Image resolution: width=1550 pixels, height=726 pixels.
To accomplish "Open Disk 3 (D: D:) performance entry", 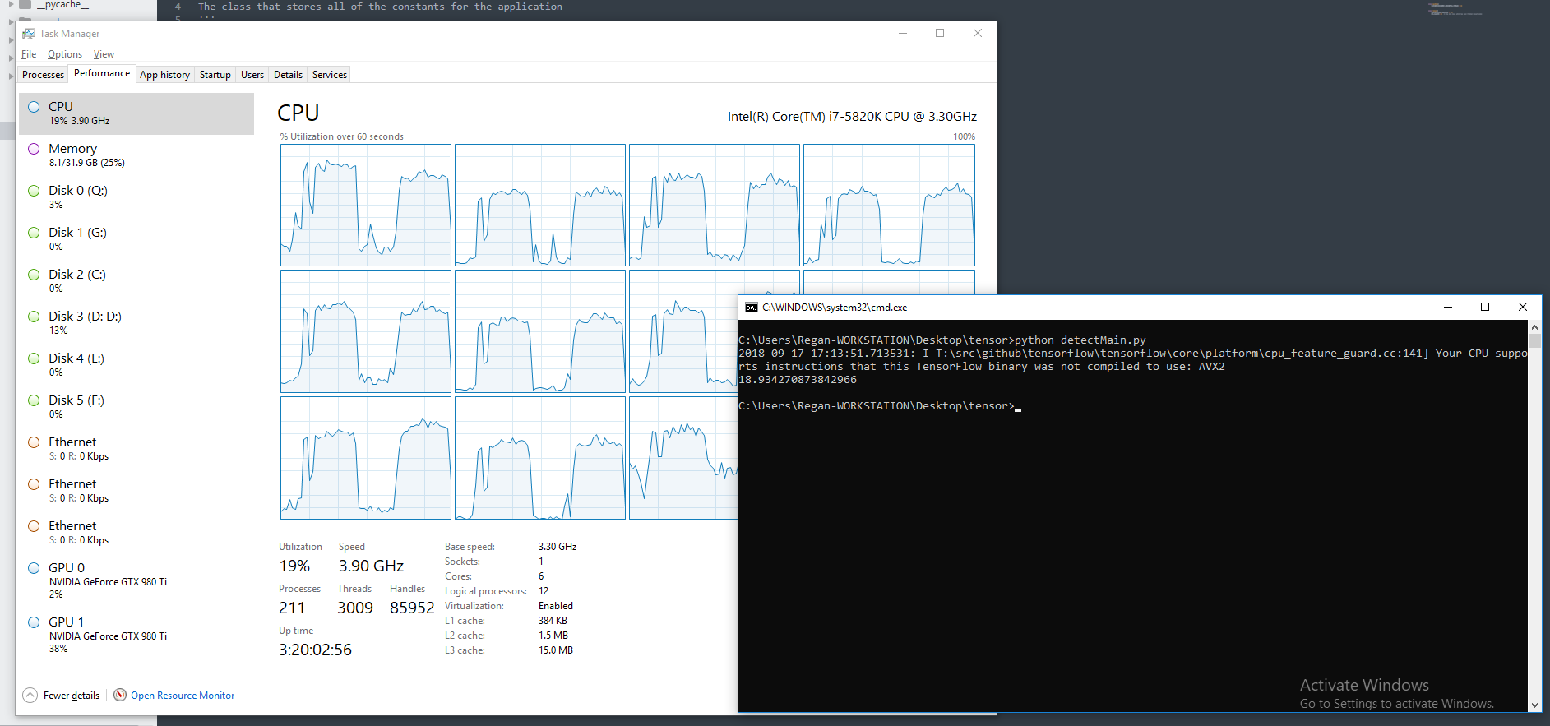I will (x=136, y=323).
